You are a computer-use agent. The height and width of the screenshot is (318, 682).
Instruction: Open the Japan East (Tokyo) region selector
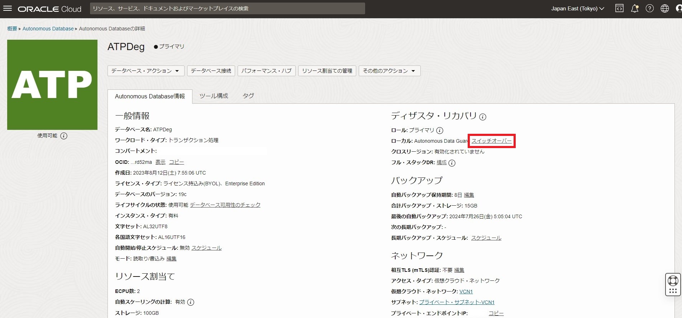(x=577, y=9)
